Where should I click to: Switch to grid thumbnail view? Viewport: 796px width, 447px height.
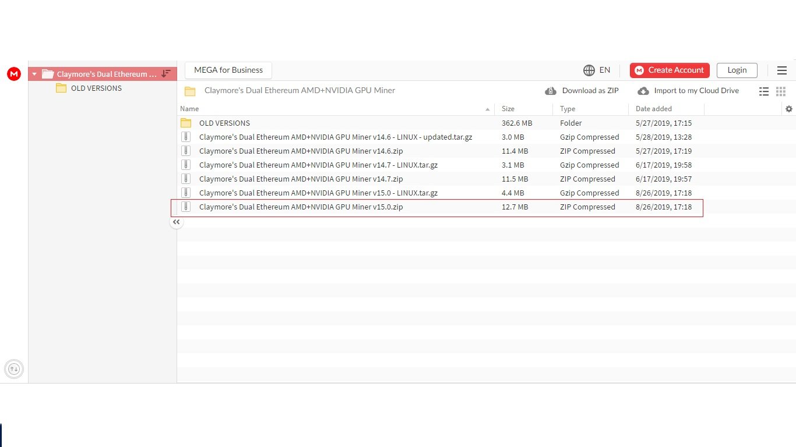[781, 91]
